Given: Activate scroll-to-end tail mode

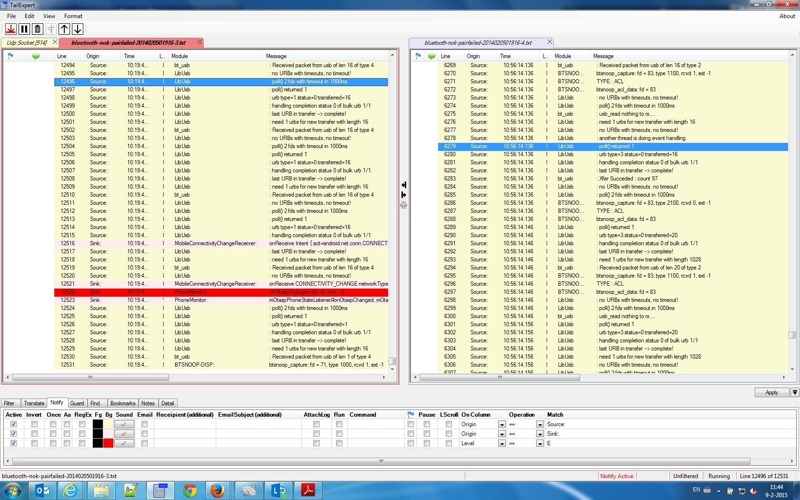Looking at the screenshot, I should tap(10, 29).
